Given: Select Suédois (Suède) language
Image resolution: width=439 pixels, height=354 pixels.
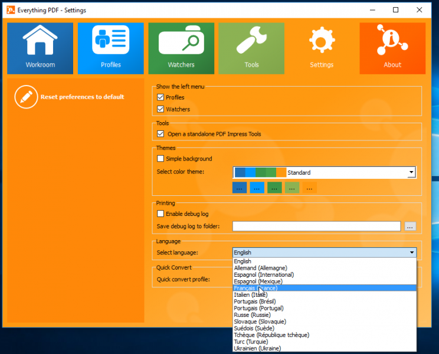Looking at the screenshot, I should [x=325, y=328].
